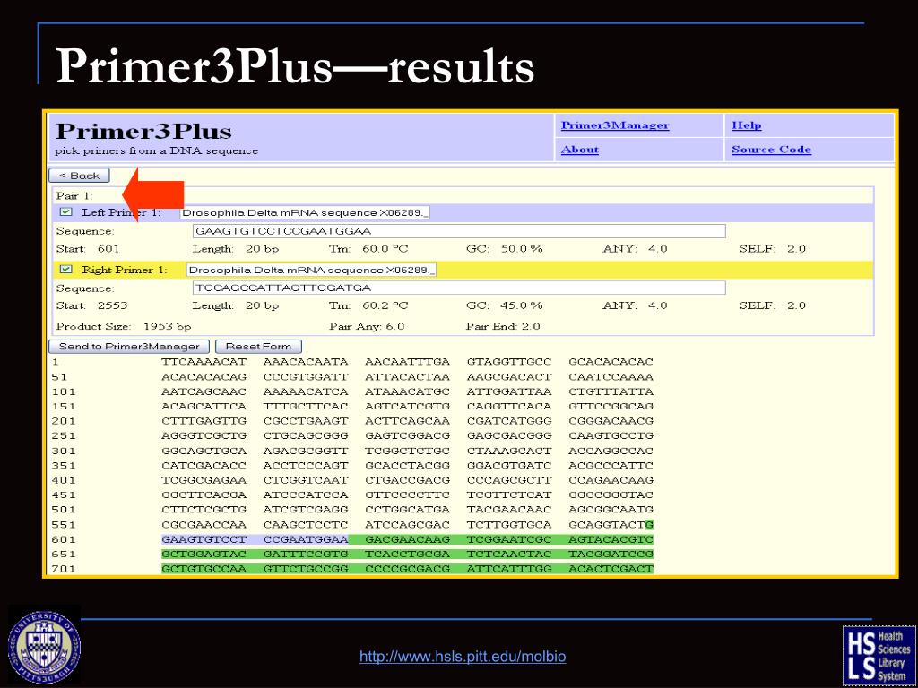The height and width of the screenshot is (688, 918).
Task: Click the right primer sequence field TGCAGCCATTAGTTGGATGA
Action: 459,288
